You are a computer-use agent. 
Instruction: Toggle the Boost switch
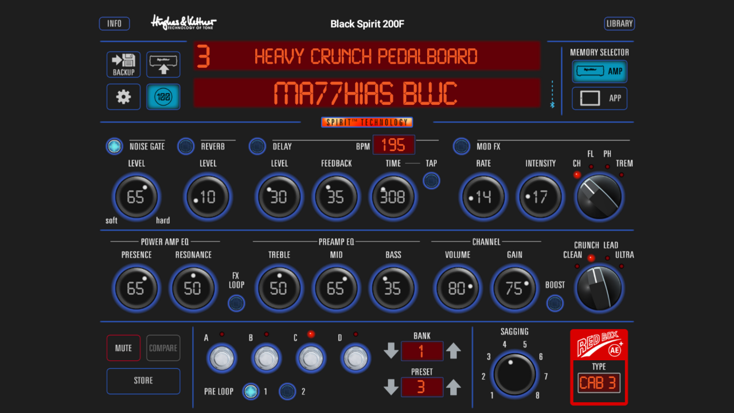coord(555,303)
